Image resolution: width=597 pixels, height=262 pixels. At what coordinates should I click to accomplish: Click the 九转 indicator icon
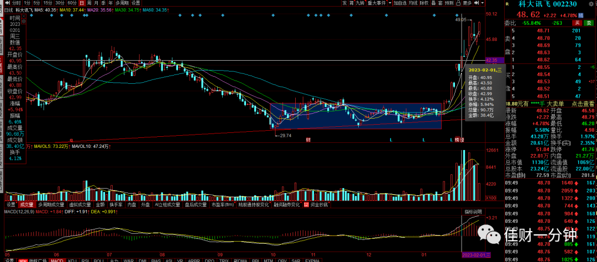[x=360, y=3]
